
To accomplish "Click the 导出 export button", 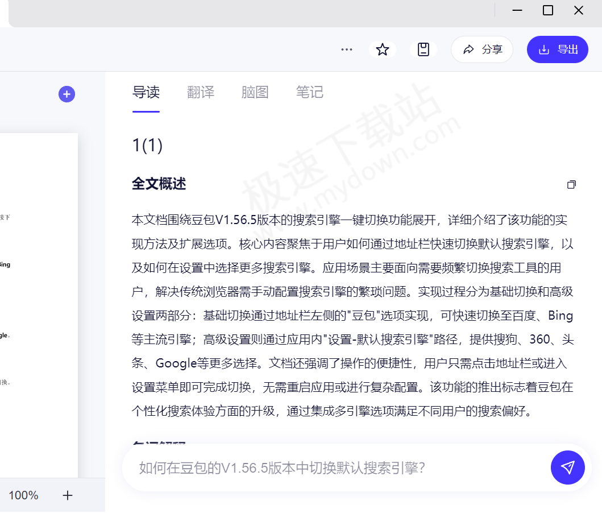I will point(557,49).
